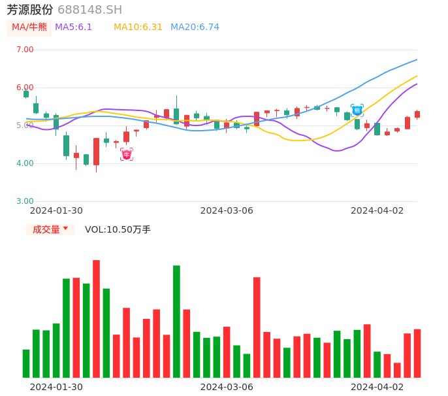The width and height of the screenshot is (448, 396).
Task: Click the 2024-03-06 date label under the price chart
Action: coord(227,210)
